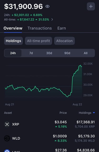Choose the 7d time range

click(x=31, y=53)
